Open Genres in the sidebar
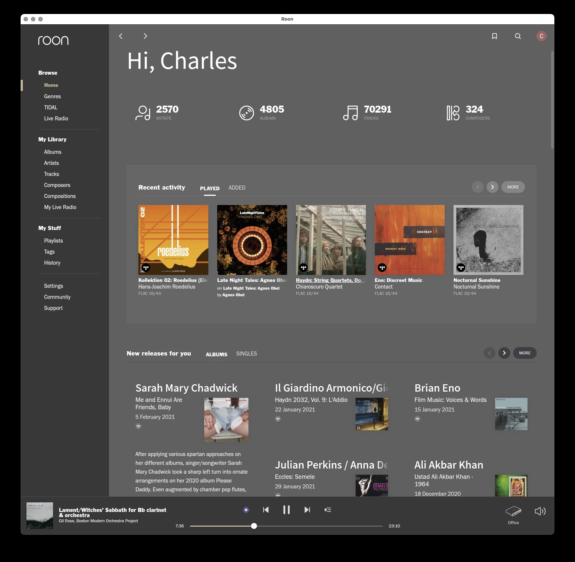This screenshot has height=562, width=575. [x=53, y=96]
